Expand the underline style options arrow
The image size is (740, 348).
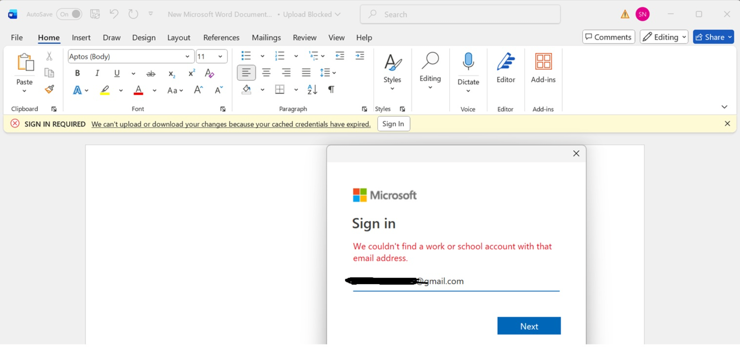click(133, 74)
